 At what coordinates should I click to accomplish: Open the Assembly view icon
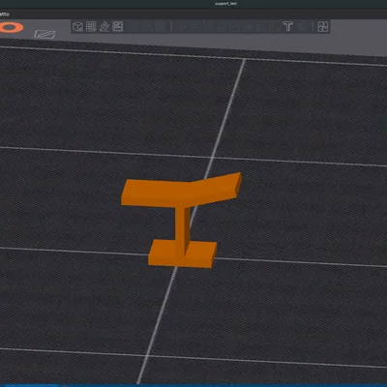(x=323, y=27)
